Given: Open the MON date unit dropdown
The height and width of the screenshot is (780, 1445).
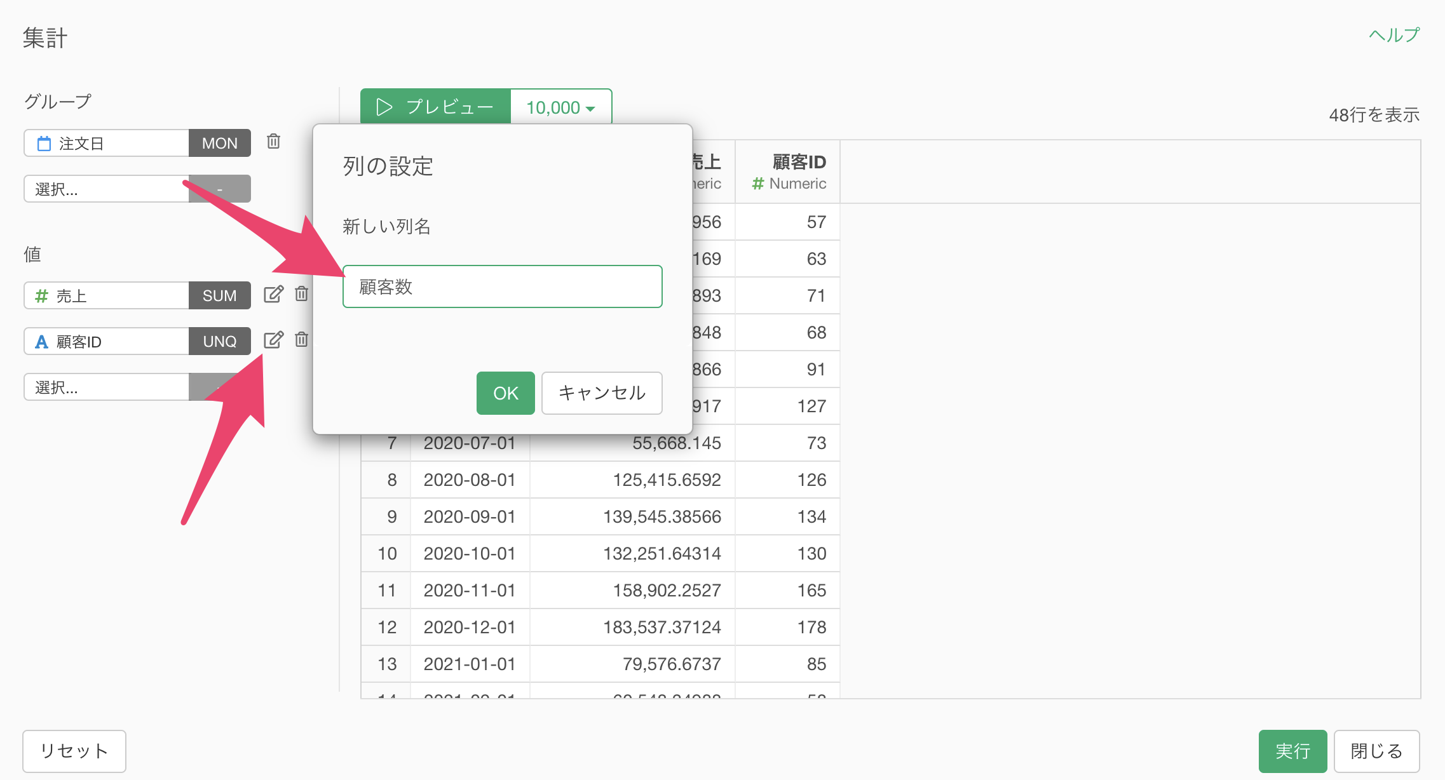Looking at the screenshot, I should click(x=220, y=143).
